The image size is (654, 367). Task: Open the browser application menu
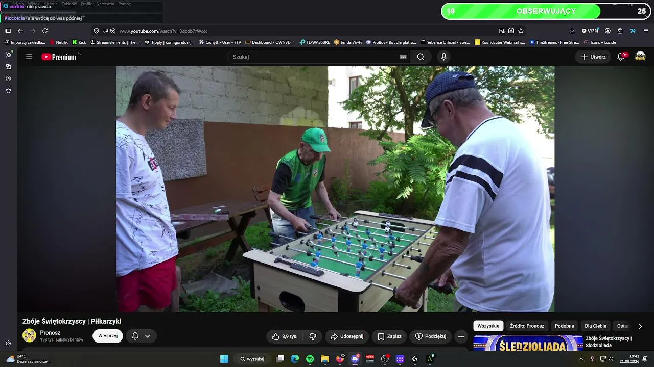point(646,31)
